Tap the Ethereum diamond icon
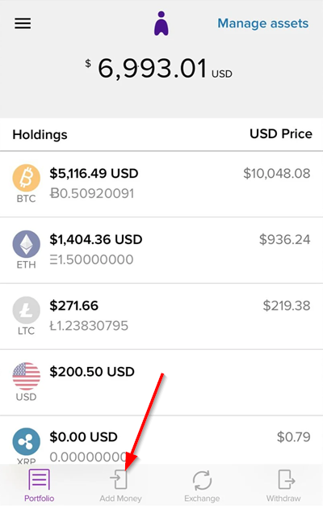 [27, 244]
